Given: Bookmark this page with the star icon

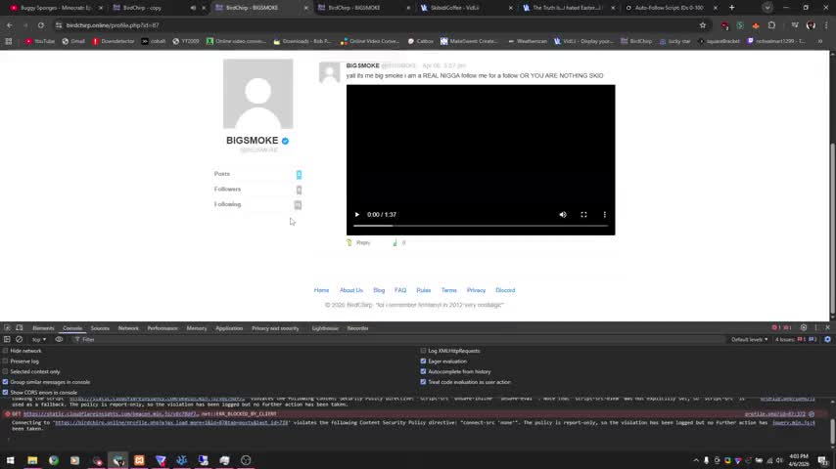Looking at the screenshot, I should 702,24.
